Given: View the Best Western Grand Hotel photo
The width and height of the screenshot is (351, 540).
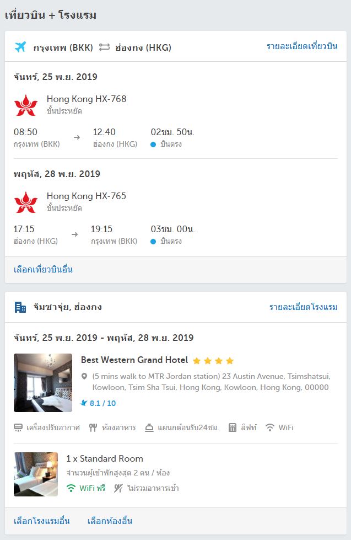Looking at the screenshot, I should 43,383.
